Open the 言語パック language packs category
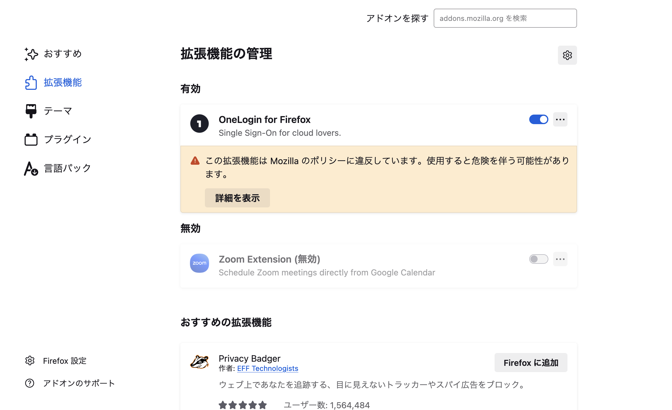 pos(58,168)
